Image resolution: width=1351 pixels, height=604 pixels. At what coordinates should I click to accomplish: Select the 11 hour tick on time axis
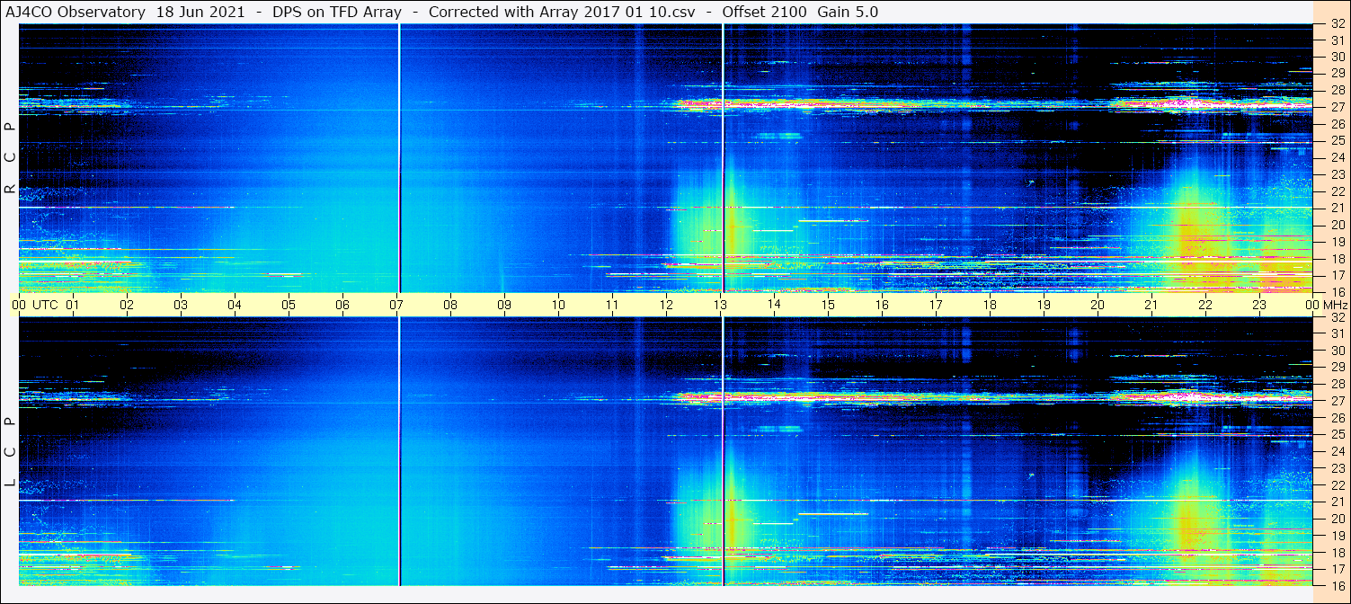point(612,305)
